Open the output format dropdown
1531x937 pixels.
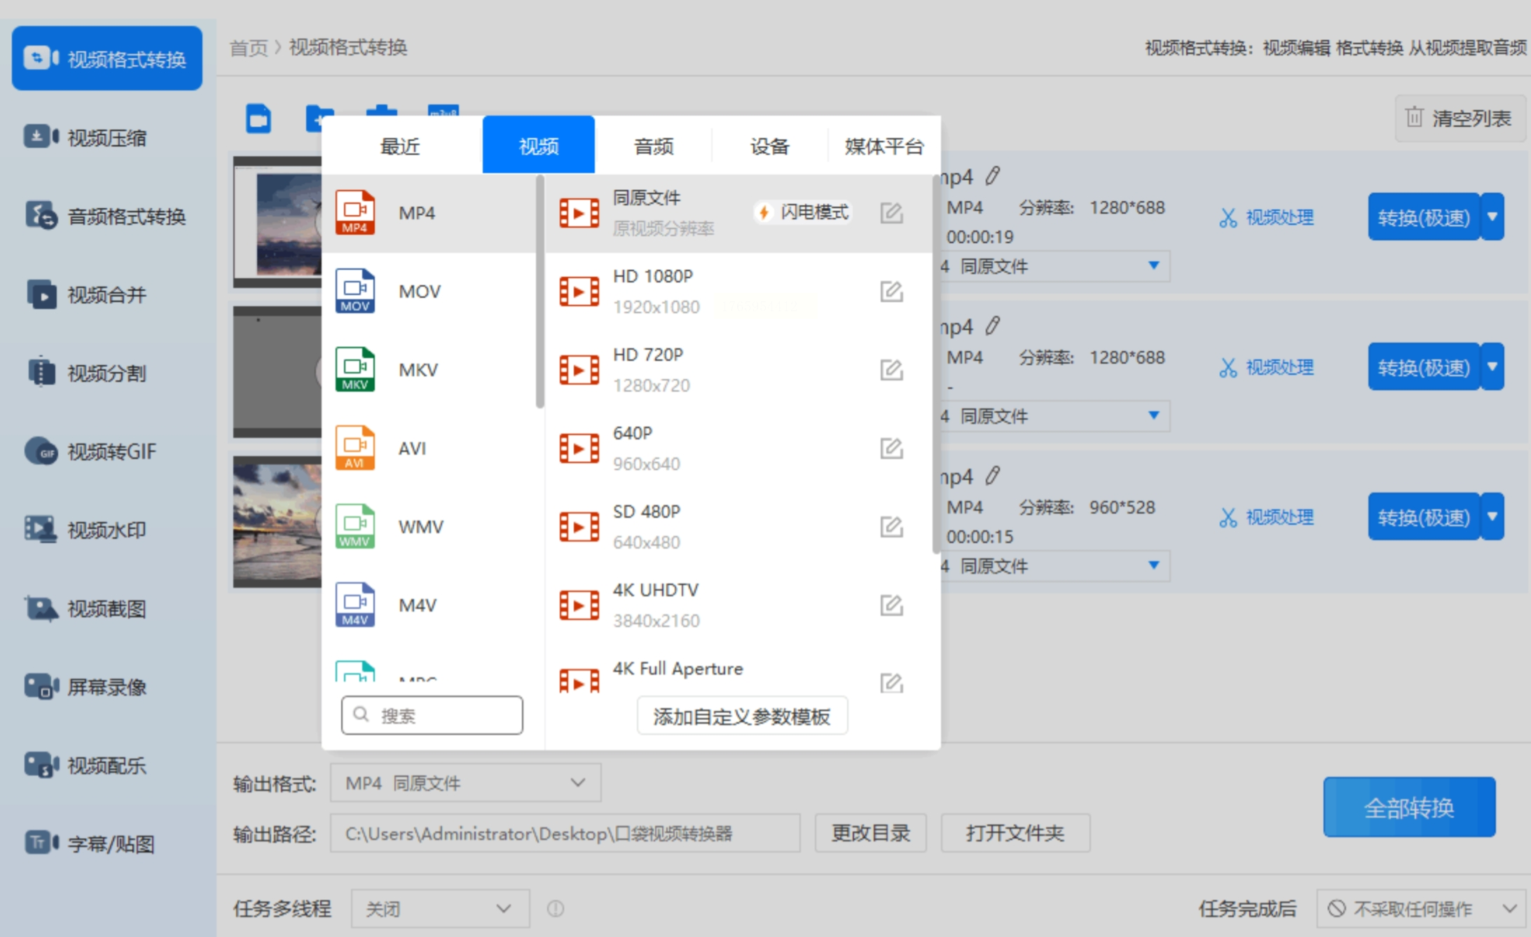click(465, 783)
